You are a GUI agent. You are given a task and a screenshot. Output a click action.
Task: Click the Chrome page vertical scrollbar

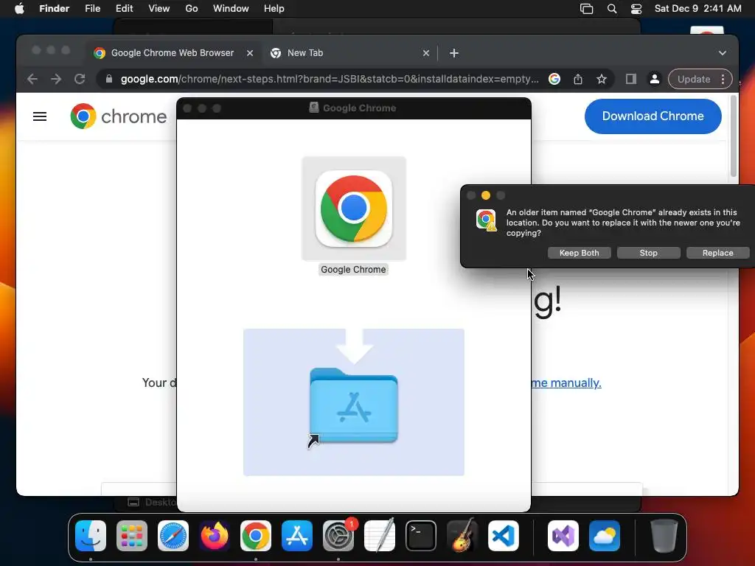[734, 136]
